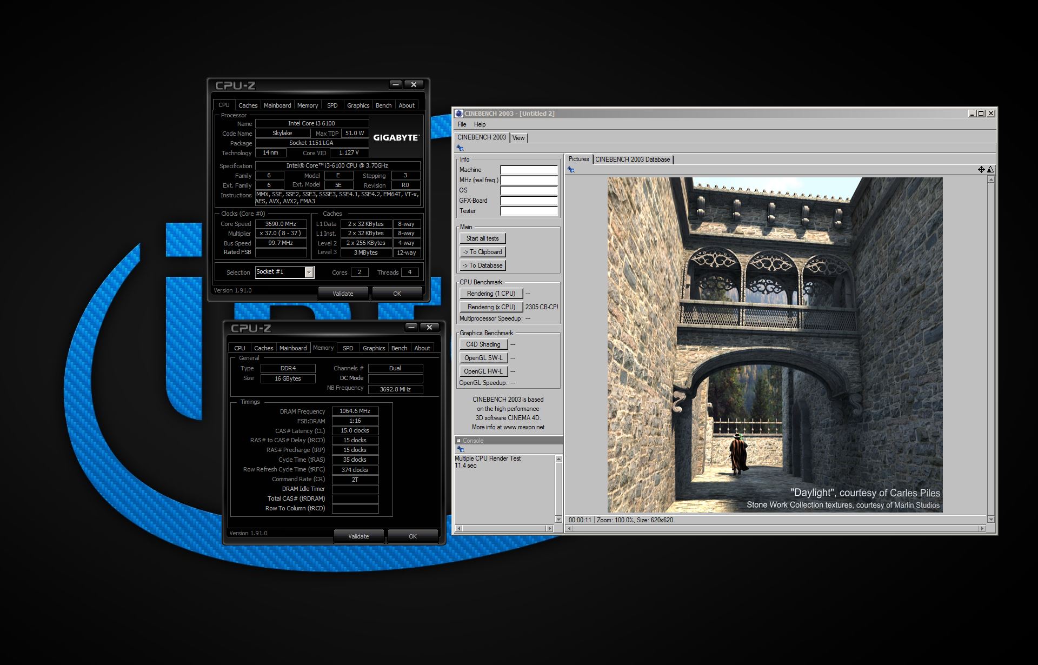
Task: Select the CINEBENCH 2003 main tab
Action: pyautogui.click(x=482, y=137)
